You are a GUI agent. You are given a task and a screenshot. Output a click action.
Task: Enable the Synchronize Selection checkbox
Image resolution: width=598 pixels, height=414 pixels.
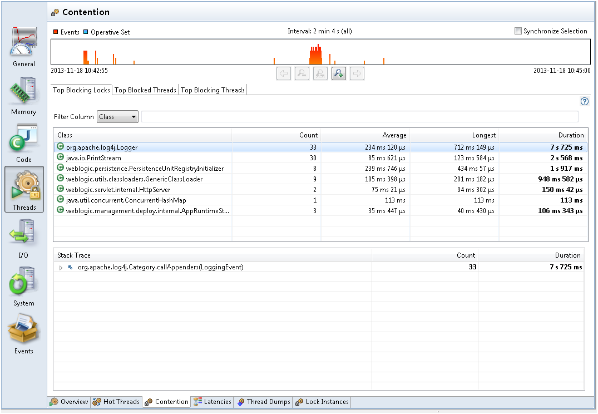[x=518, y=32]
